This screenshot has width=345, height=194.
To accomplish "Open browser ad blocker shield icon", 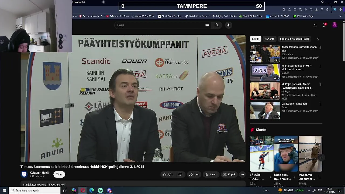I will click(295, 9).
